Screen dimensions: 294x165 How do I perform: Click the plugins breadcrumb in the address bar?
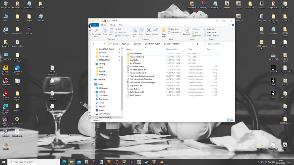pos(167,44)
